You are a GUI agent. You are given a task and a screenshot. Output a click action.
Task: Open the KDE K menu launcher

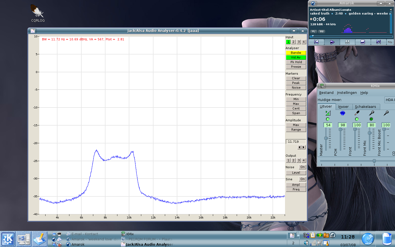(x=8, y=239)
